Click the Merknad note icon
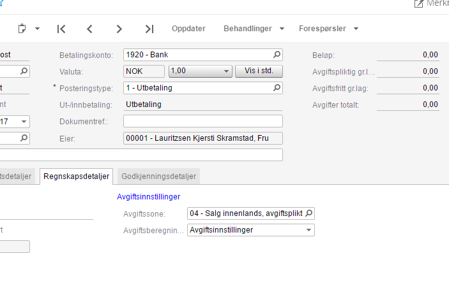 click(419, 4)
